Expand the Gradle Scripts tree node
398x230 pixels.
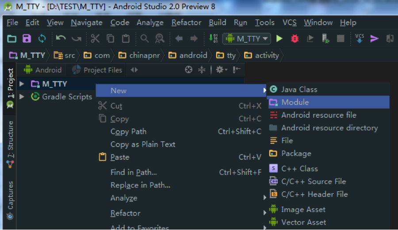pos(22,97)
